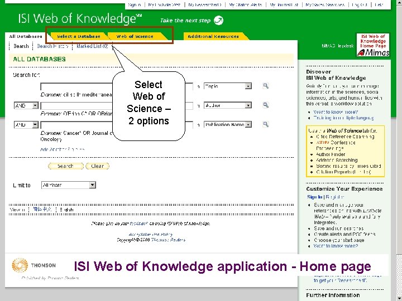The width and height of the screenshot is (402, 301).
Task: Open My Citation Alerts link
Action: [245, 4]
